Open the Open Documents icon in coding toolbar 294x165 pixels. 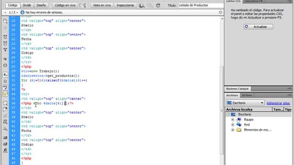point(5,21)
